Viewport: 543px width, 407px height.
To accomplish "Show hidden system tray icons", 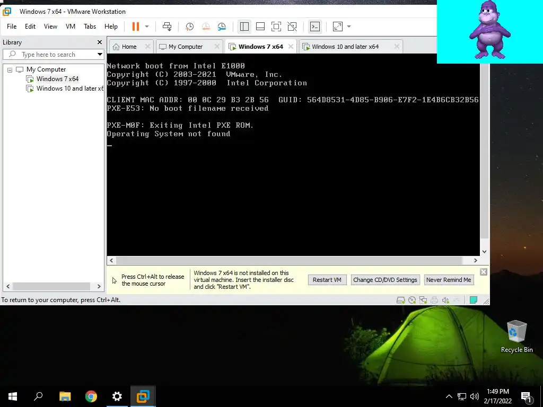I will click(449, 396).
